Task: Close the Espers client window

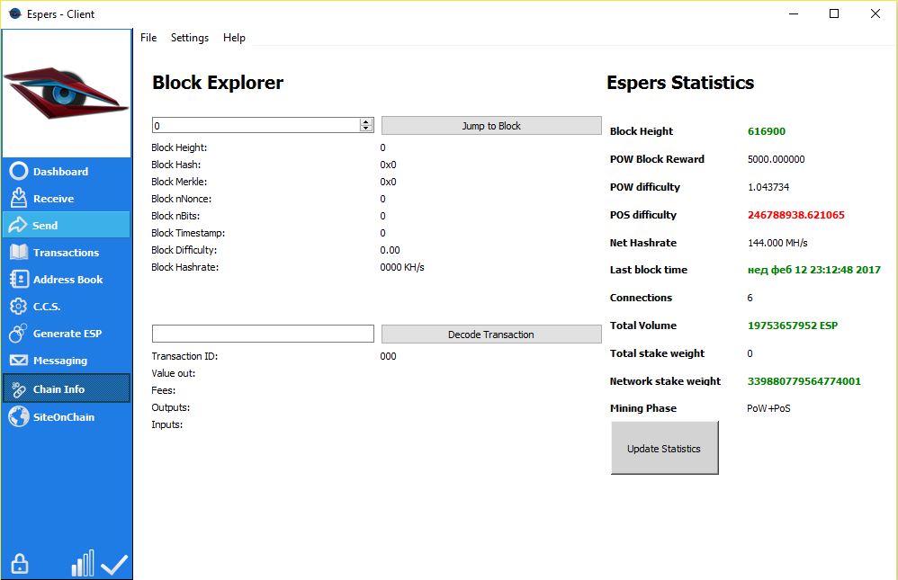Action: 876,13
